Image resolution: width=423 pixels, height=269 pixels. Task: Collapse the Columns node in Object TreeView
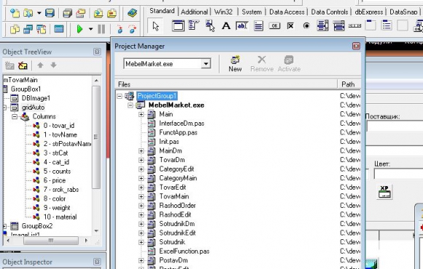click(15, 116)
